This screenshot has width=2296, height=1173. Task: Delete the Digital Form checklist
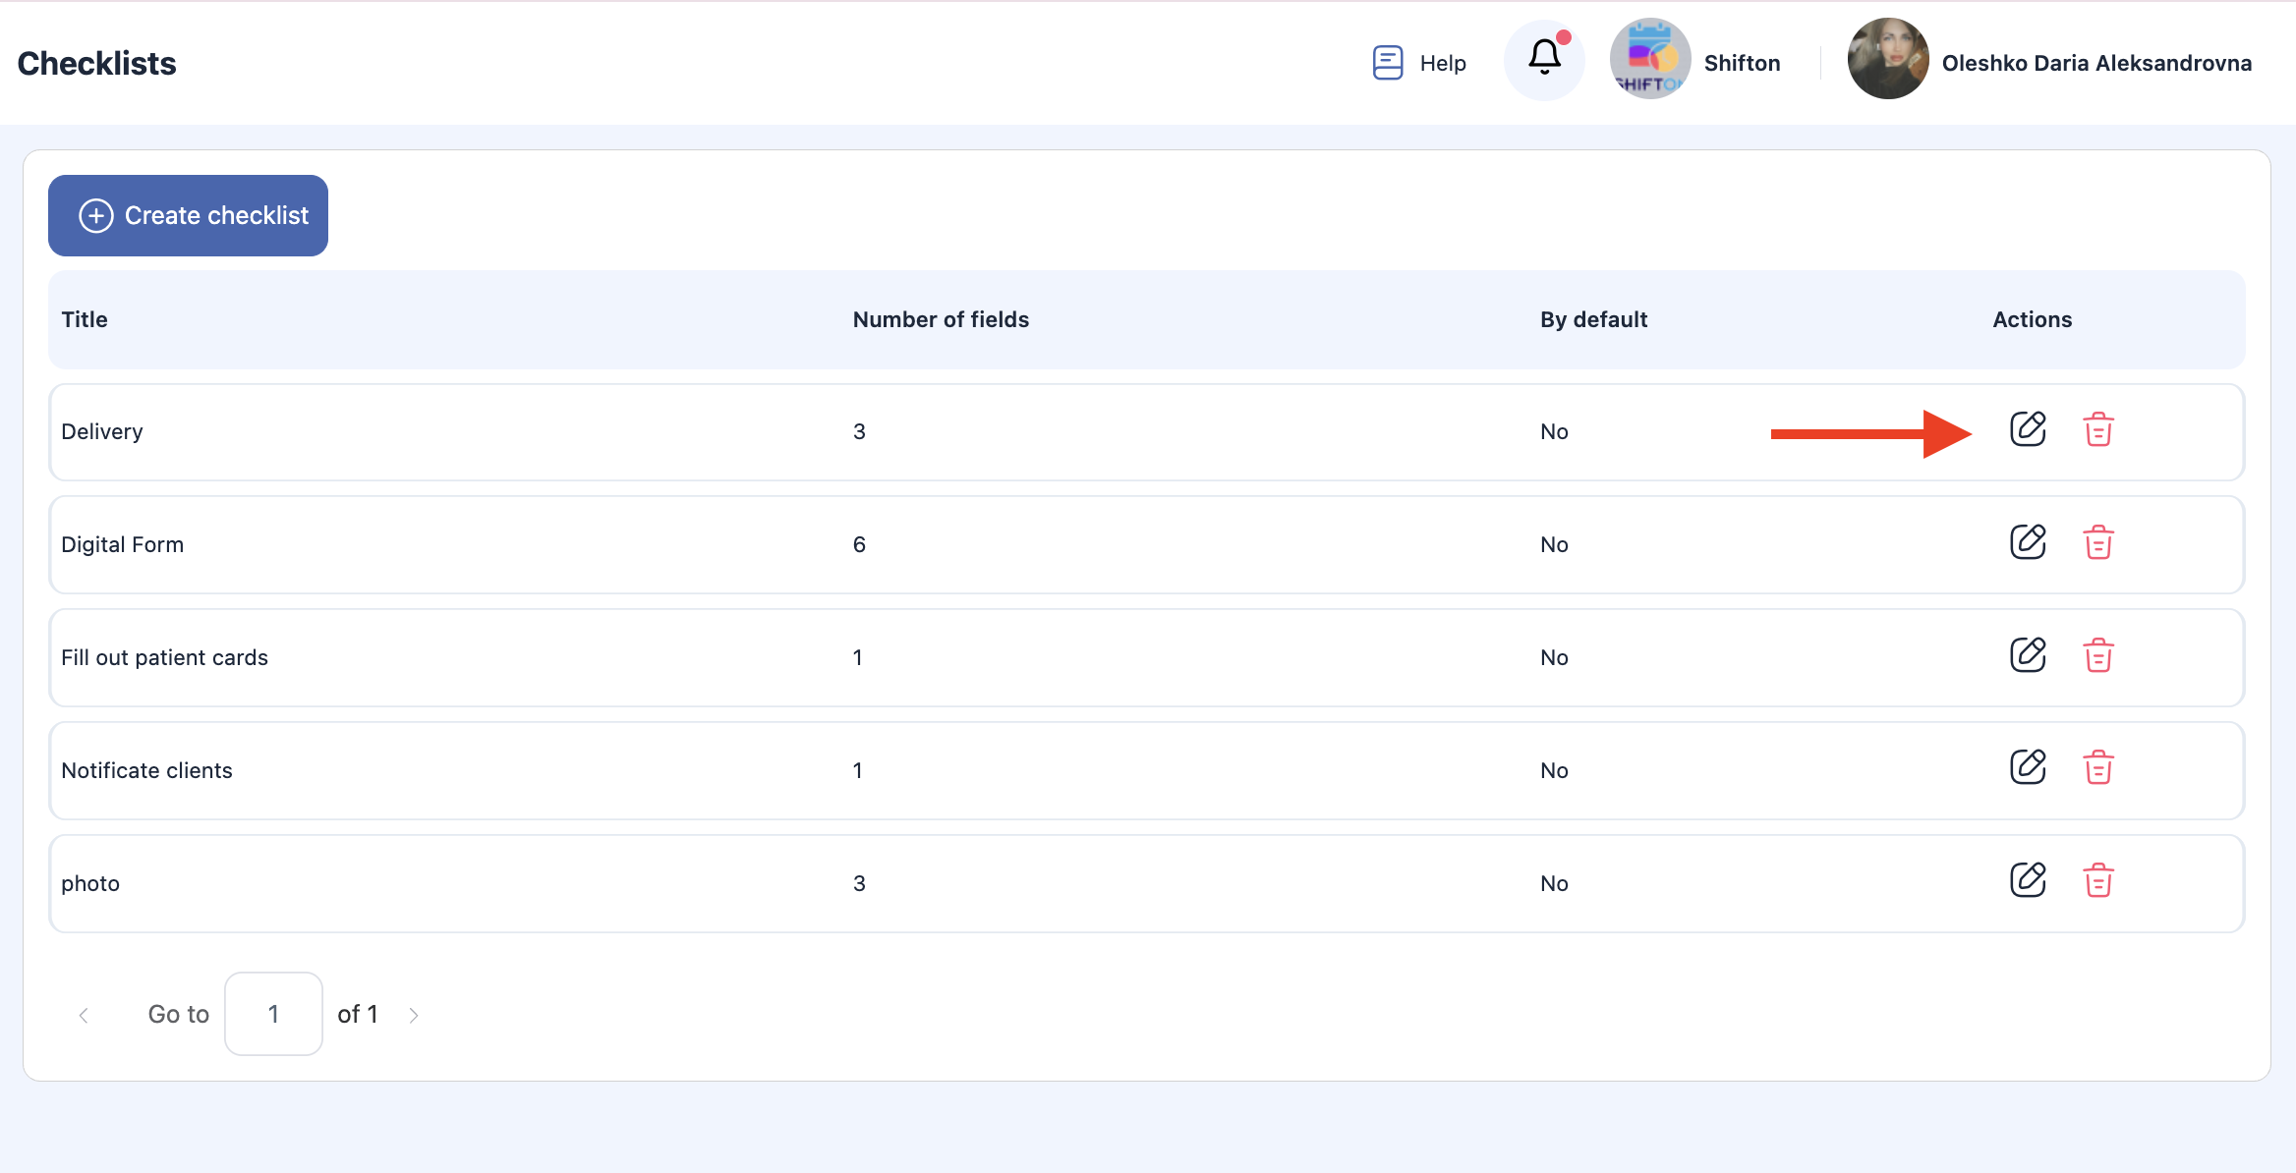click(x=2097, y=542)
